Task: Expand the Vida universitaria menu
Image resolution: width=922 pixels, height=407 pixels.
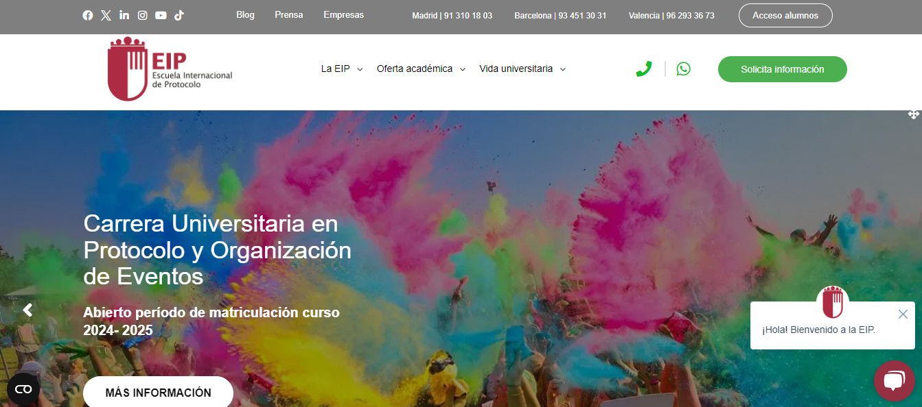Action: [522, 69]
